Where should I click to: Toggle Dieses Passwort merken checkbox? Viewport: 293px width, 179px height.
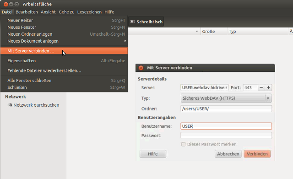183,144
